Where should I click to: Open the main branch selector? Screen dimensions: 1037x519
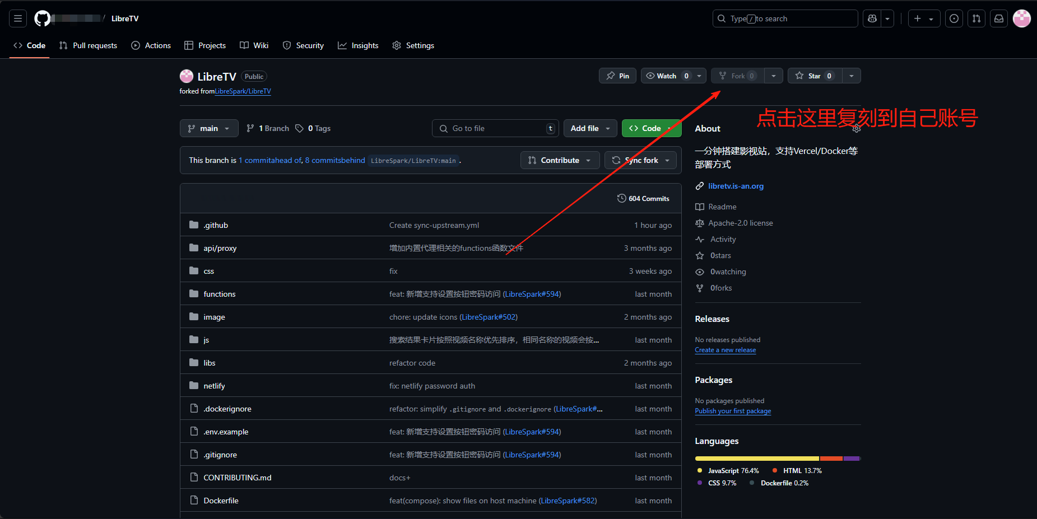[209, 128]
